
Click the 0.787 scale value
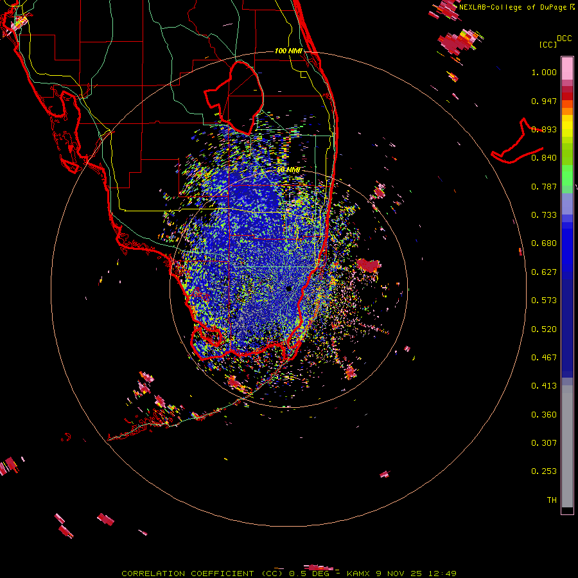point(544,186)
